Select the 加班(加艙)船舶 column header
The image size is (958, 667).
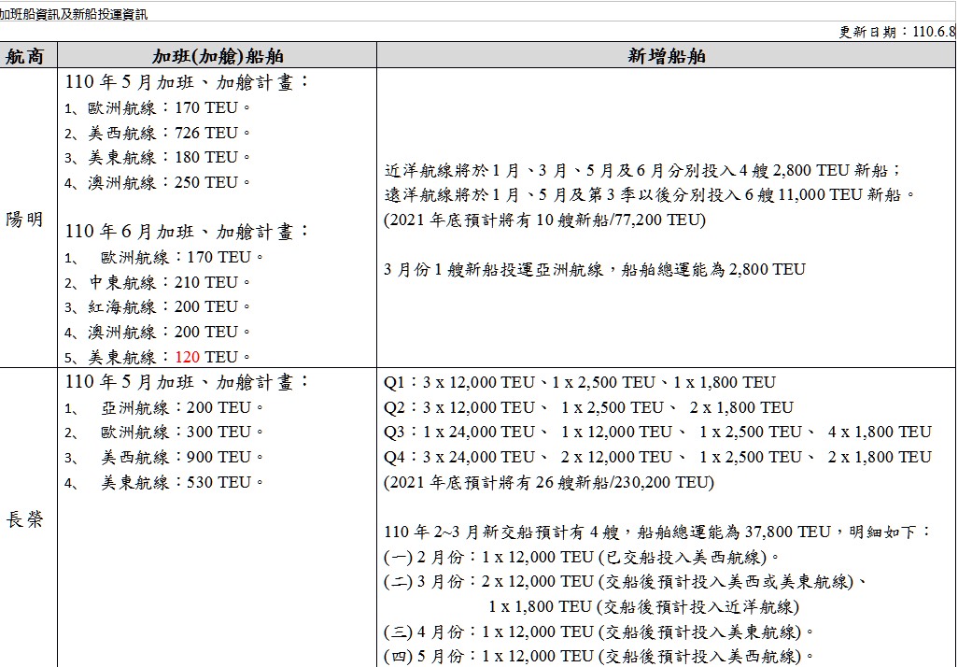[x=218, y=56]
